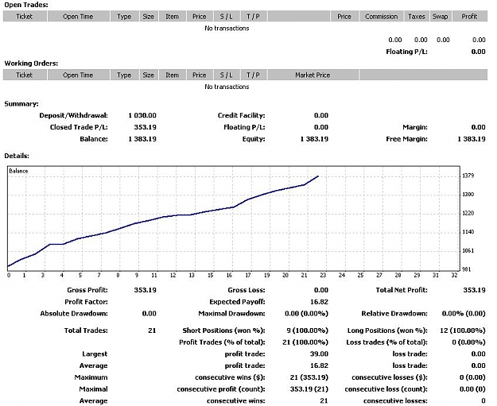Click the 'Total Trades:' label
This screenshot has height=406, width=497.
point(86,331)
